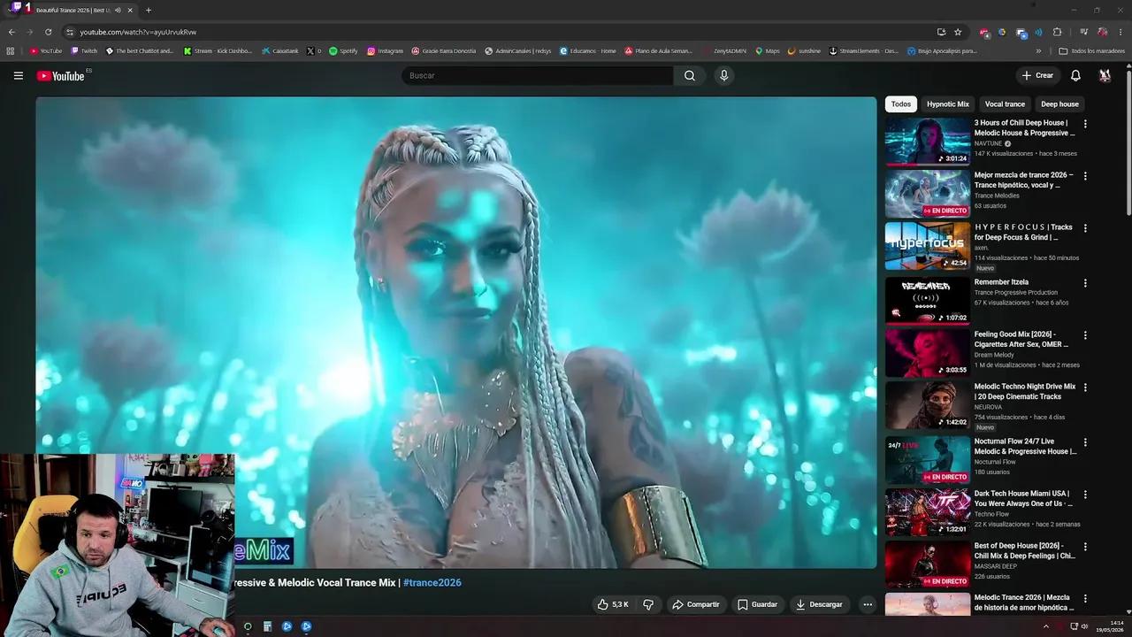The height and width of the screenshot is (637, 1132).
Task: Close the Beautiful Trance 2026 tab
Action: point(130,11)
